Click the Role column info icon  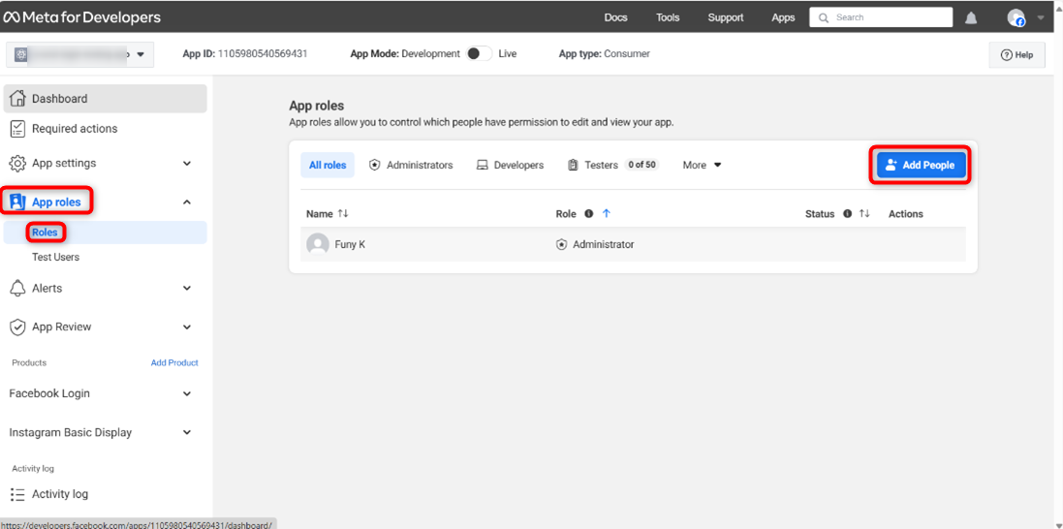[588, 213]
